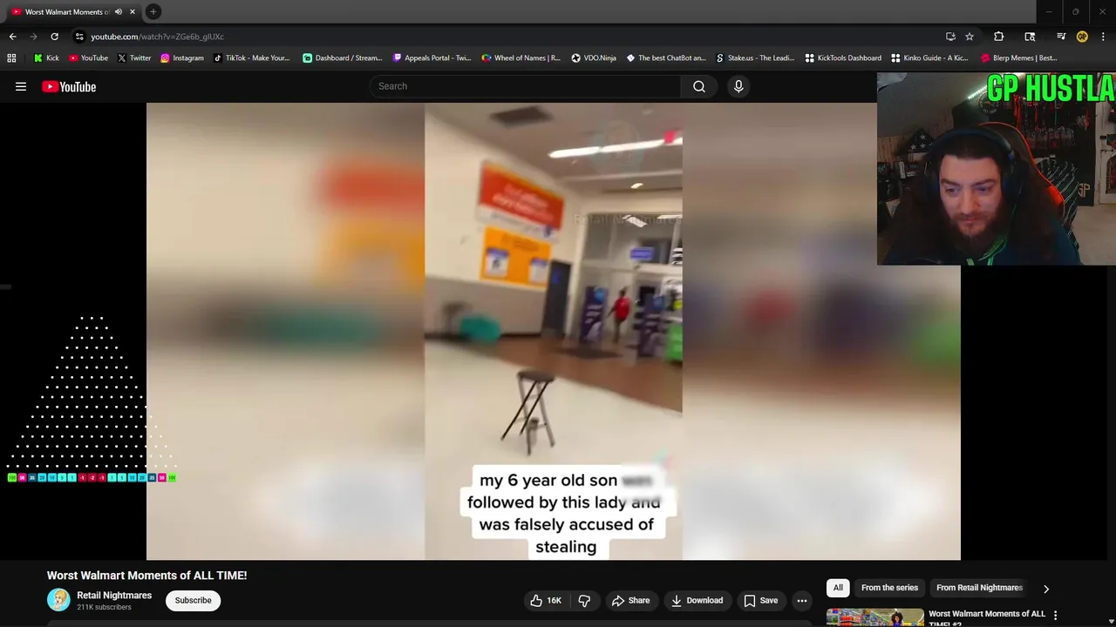Open the GP profile avatar

[x=1082, y=37]
